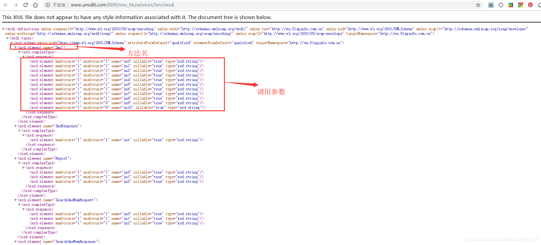This screenshot has width=541, height=245.
Task: Reload the WSDL page
Action: pos(26,5)
